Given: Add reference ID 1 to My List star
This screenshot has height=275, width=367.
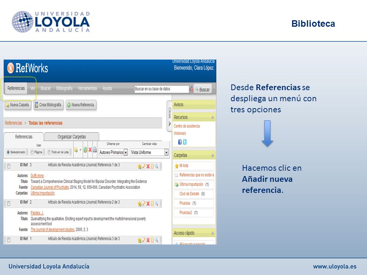Looking at the screenshot, I should tap(140, 240).
